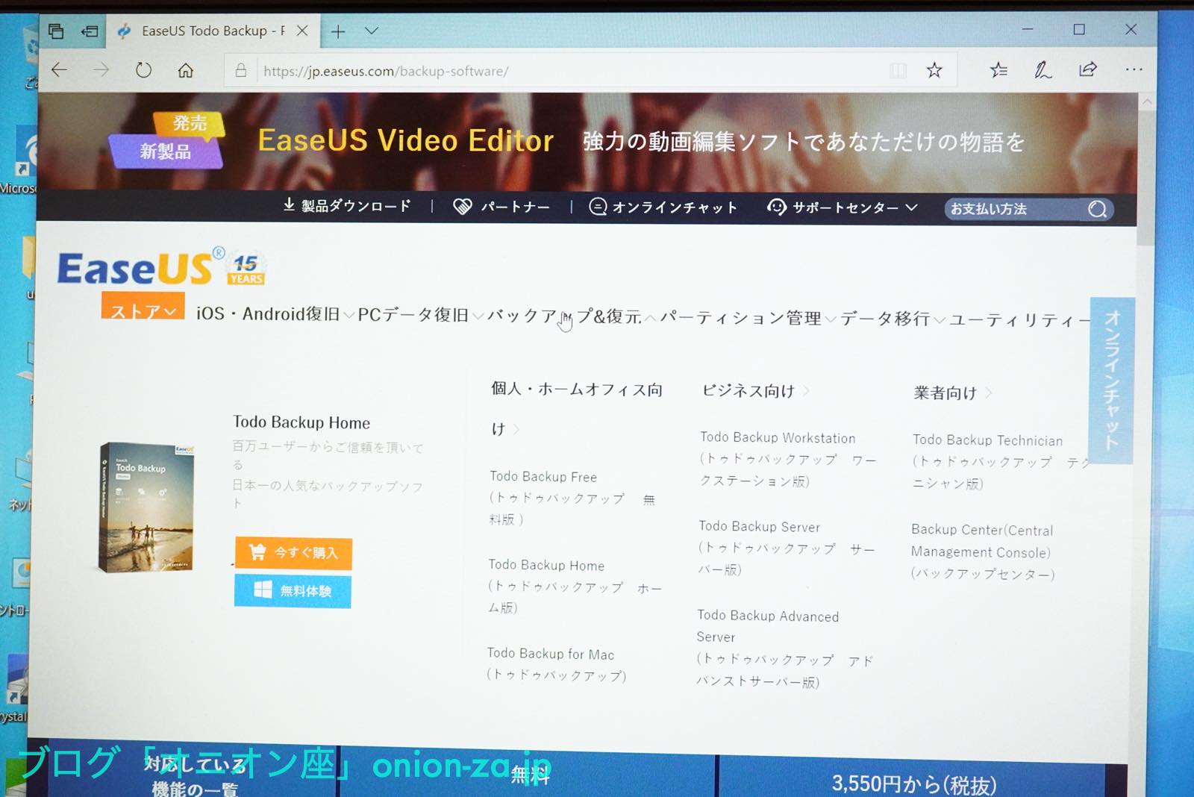Image resolution: width=1194 pixels, height=797 pixels.
Task: Open reading view book icon
Action: pyautogui.click(x=898, y=71)
